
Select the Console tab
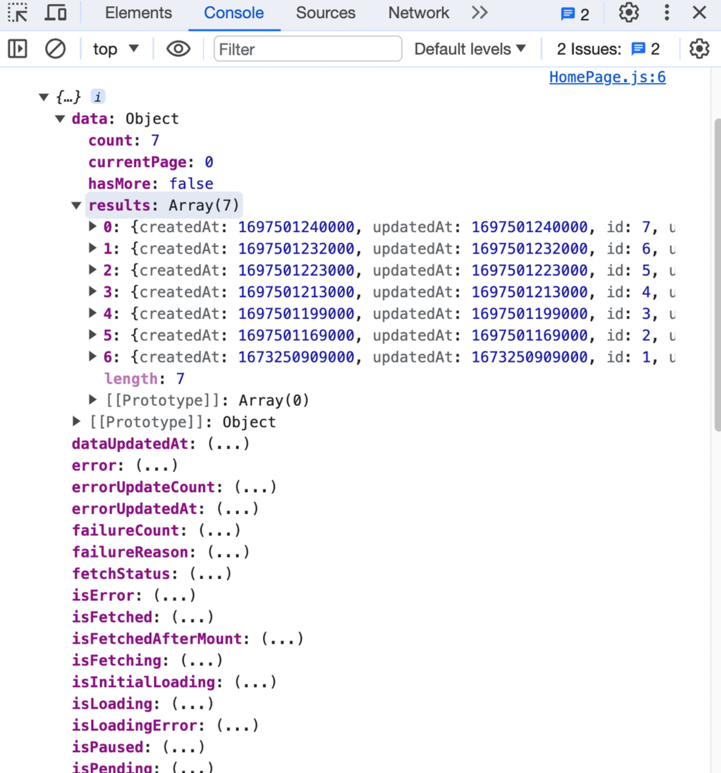(234, 13)
